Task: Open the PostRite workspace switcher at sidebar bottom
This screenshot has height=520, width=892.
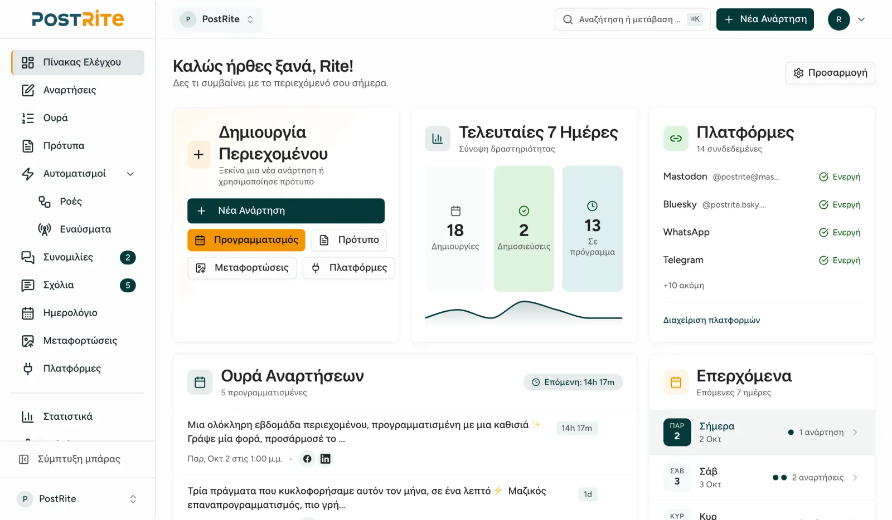Action: (x=77, y=499)
